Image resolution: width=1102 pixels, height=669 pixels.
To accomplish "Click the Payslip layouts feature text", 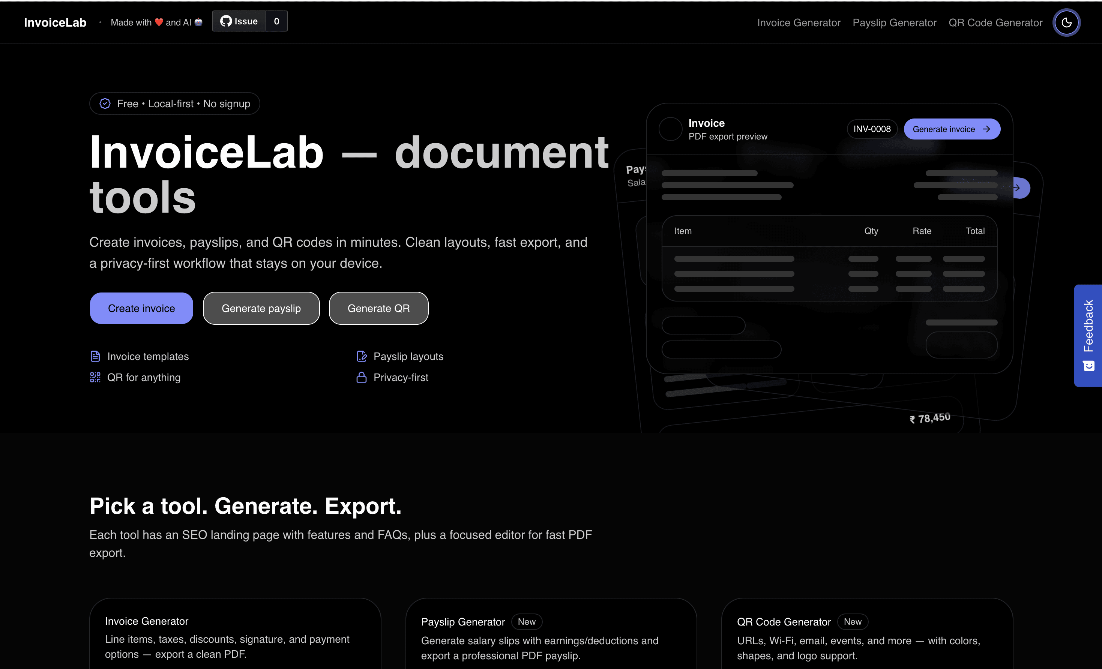I will (408, 356).
